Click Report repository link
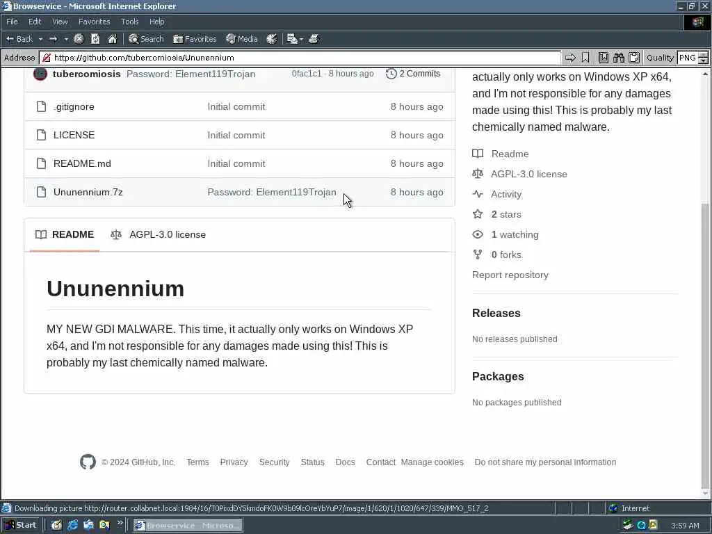 coord(510,275)
